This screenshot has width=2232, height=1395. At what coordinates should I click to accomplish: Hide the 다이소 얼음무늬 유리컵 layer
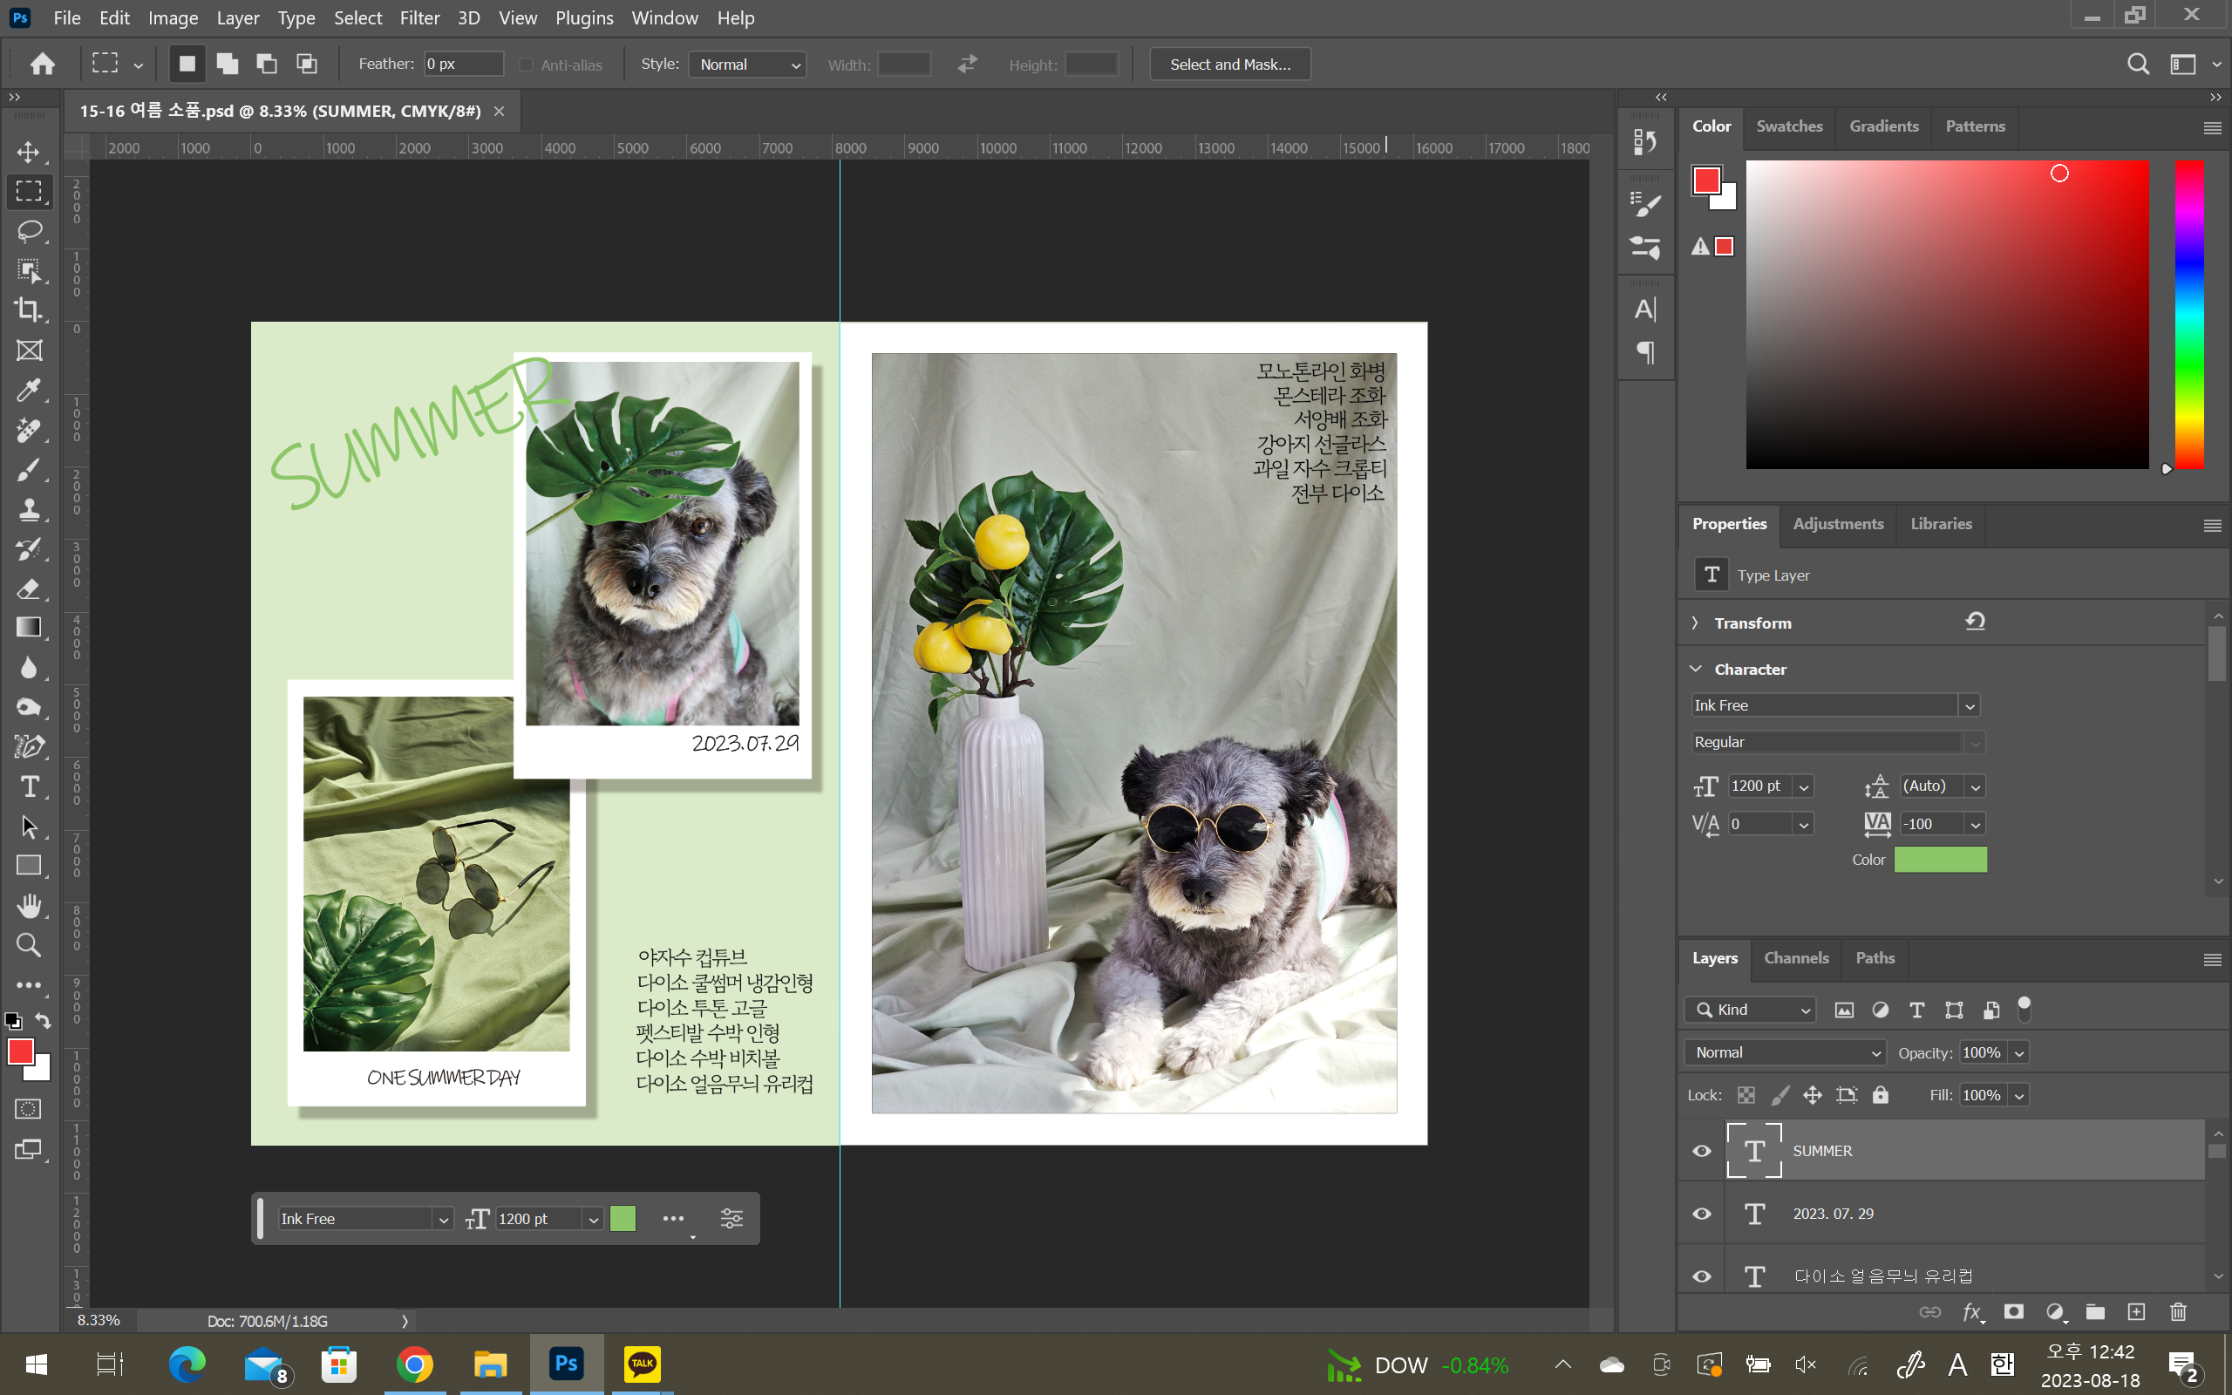point(1702,1276)
